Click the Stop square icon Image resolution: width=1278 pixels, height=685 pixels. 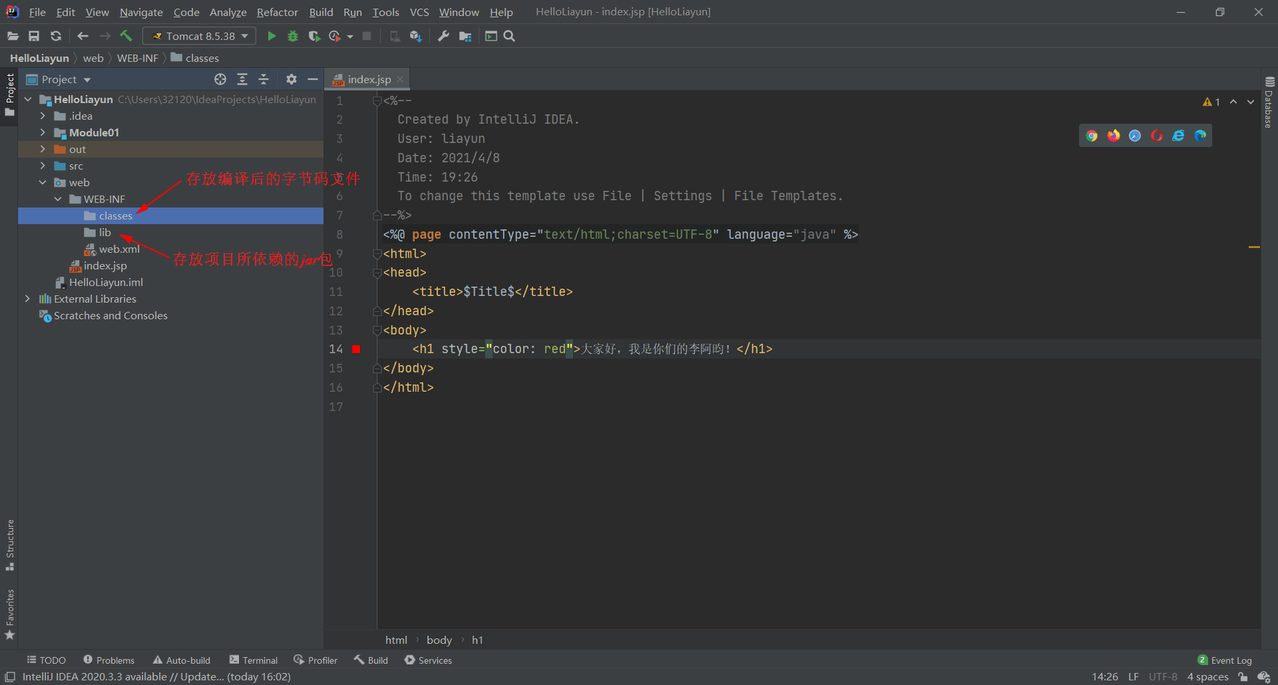(367, 36)
